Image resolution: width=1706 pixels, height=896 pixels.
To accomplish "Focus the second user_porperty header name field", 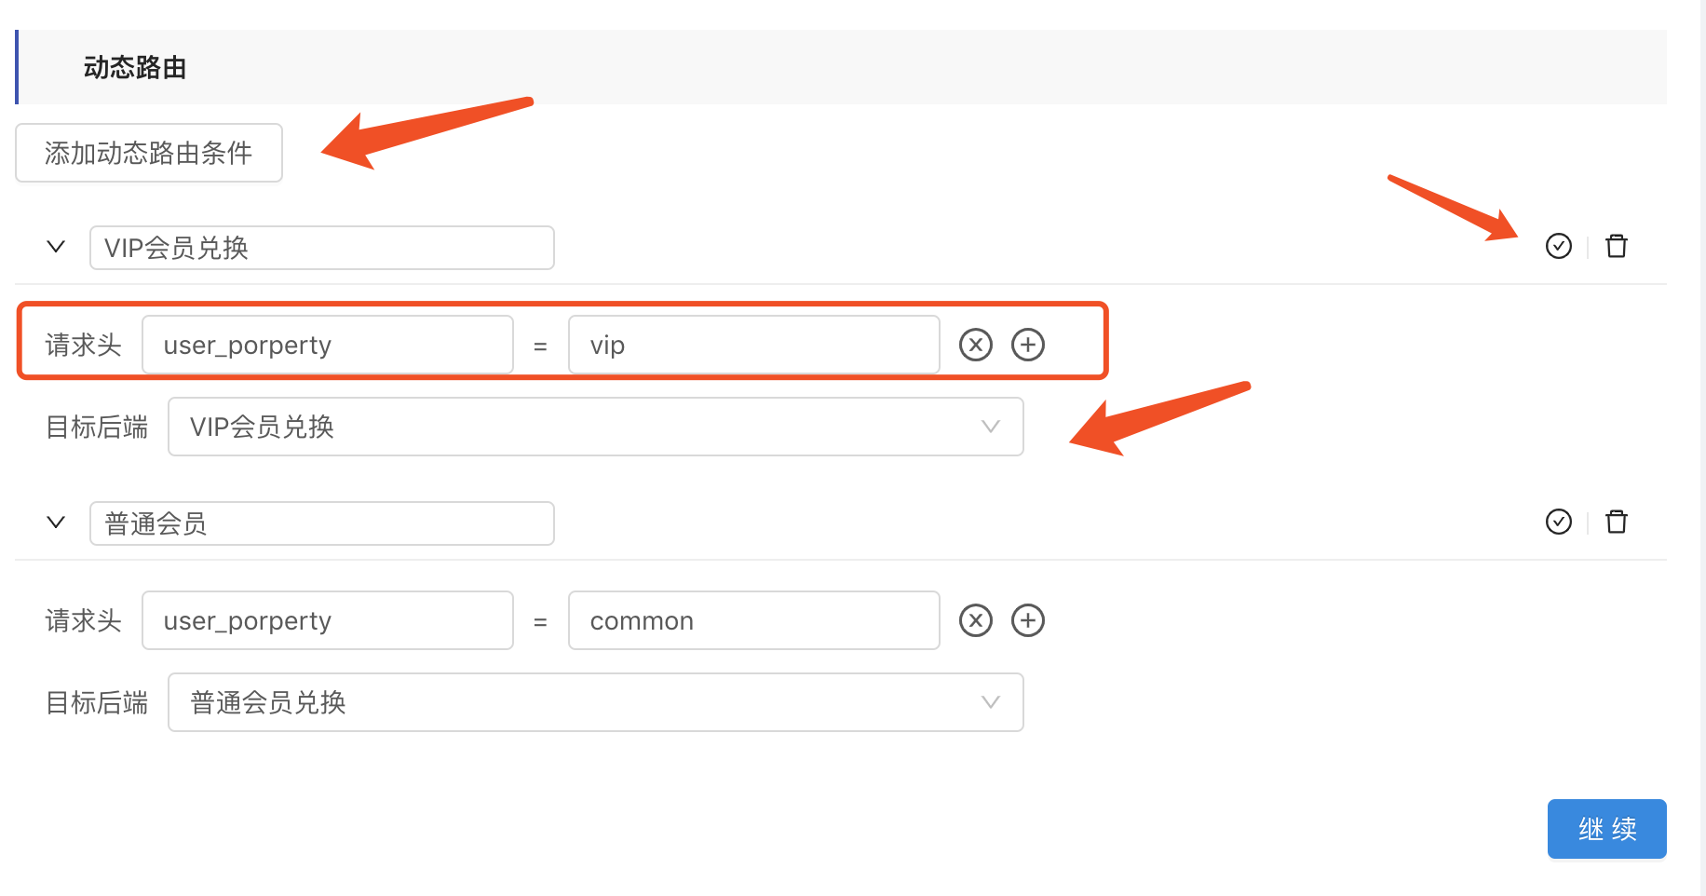I will coord(327,620).
